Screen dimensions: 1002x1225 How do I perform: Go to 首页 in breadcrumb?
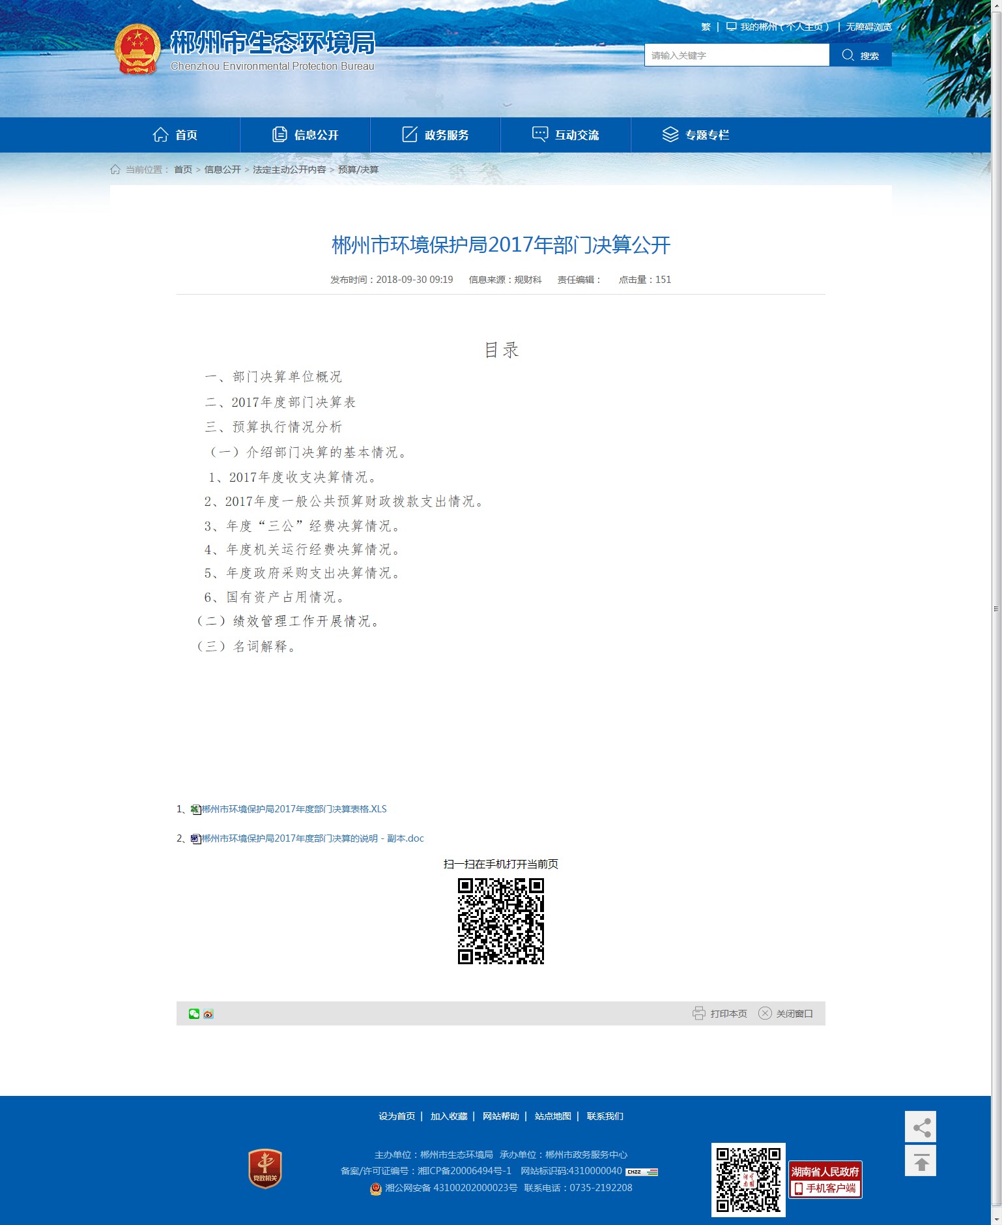pos(183,170)
